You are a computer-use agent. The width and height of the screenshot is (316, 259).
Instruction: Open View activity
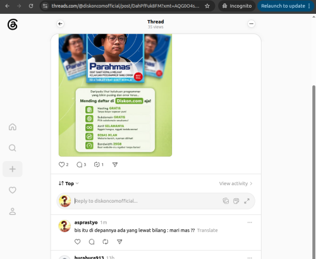(236, 183)
